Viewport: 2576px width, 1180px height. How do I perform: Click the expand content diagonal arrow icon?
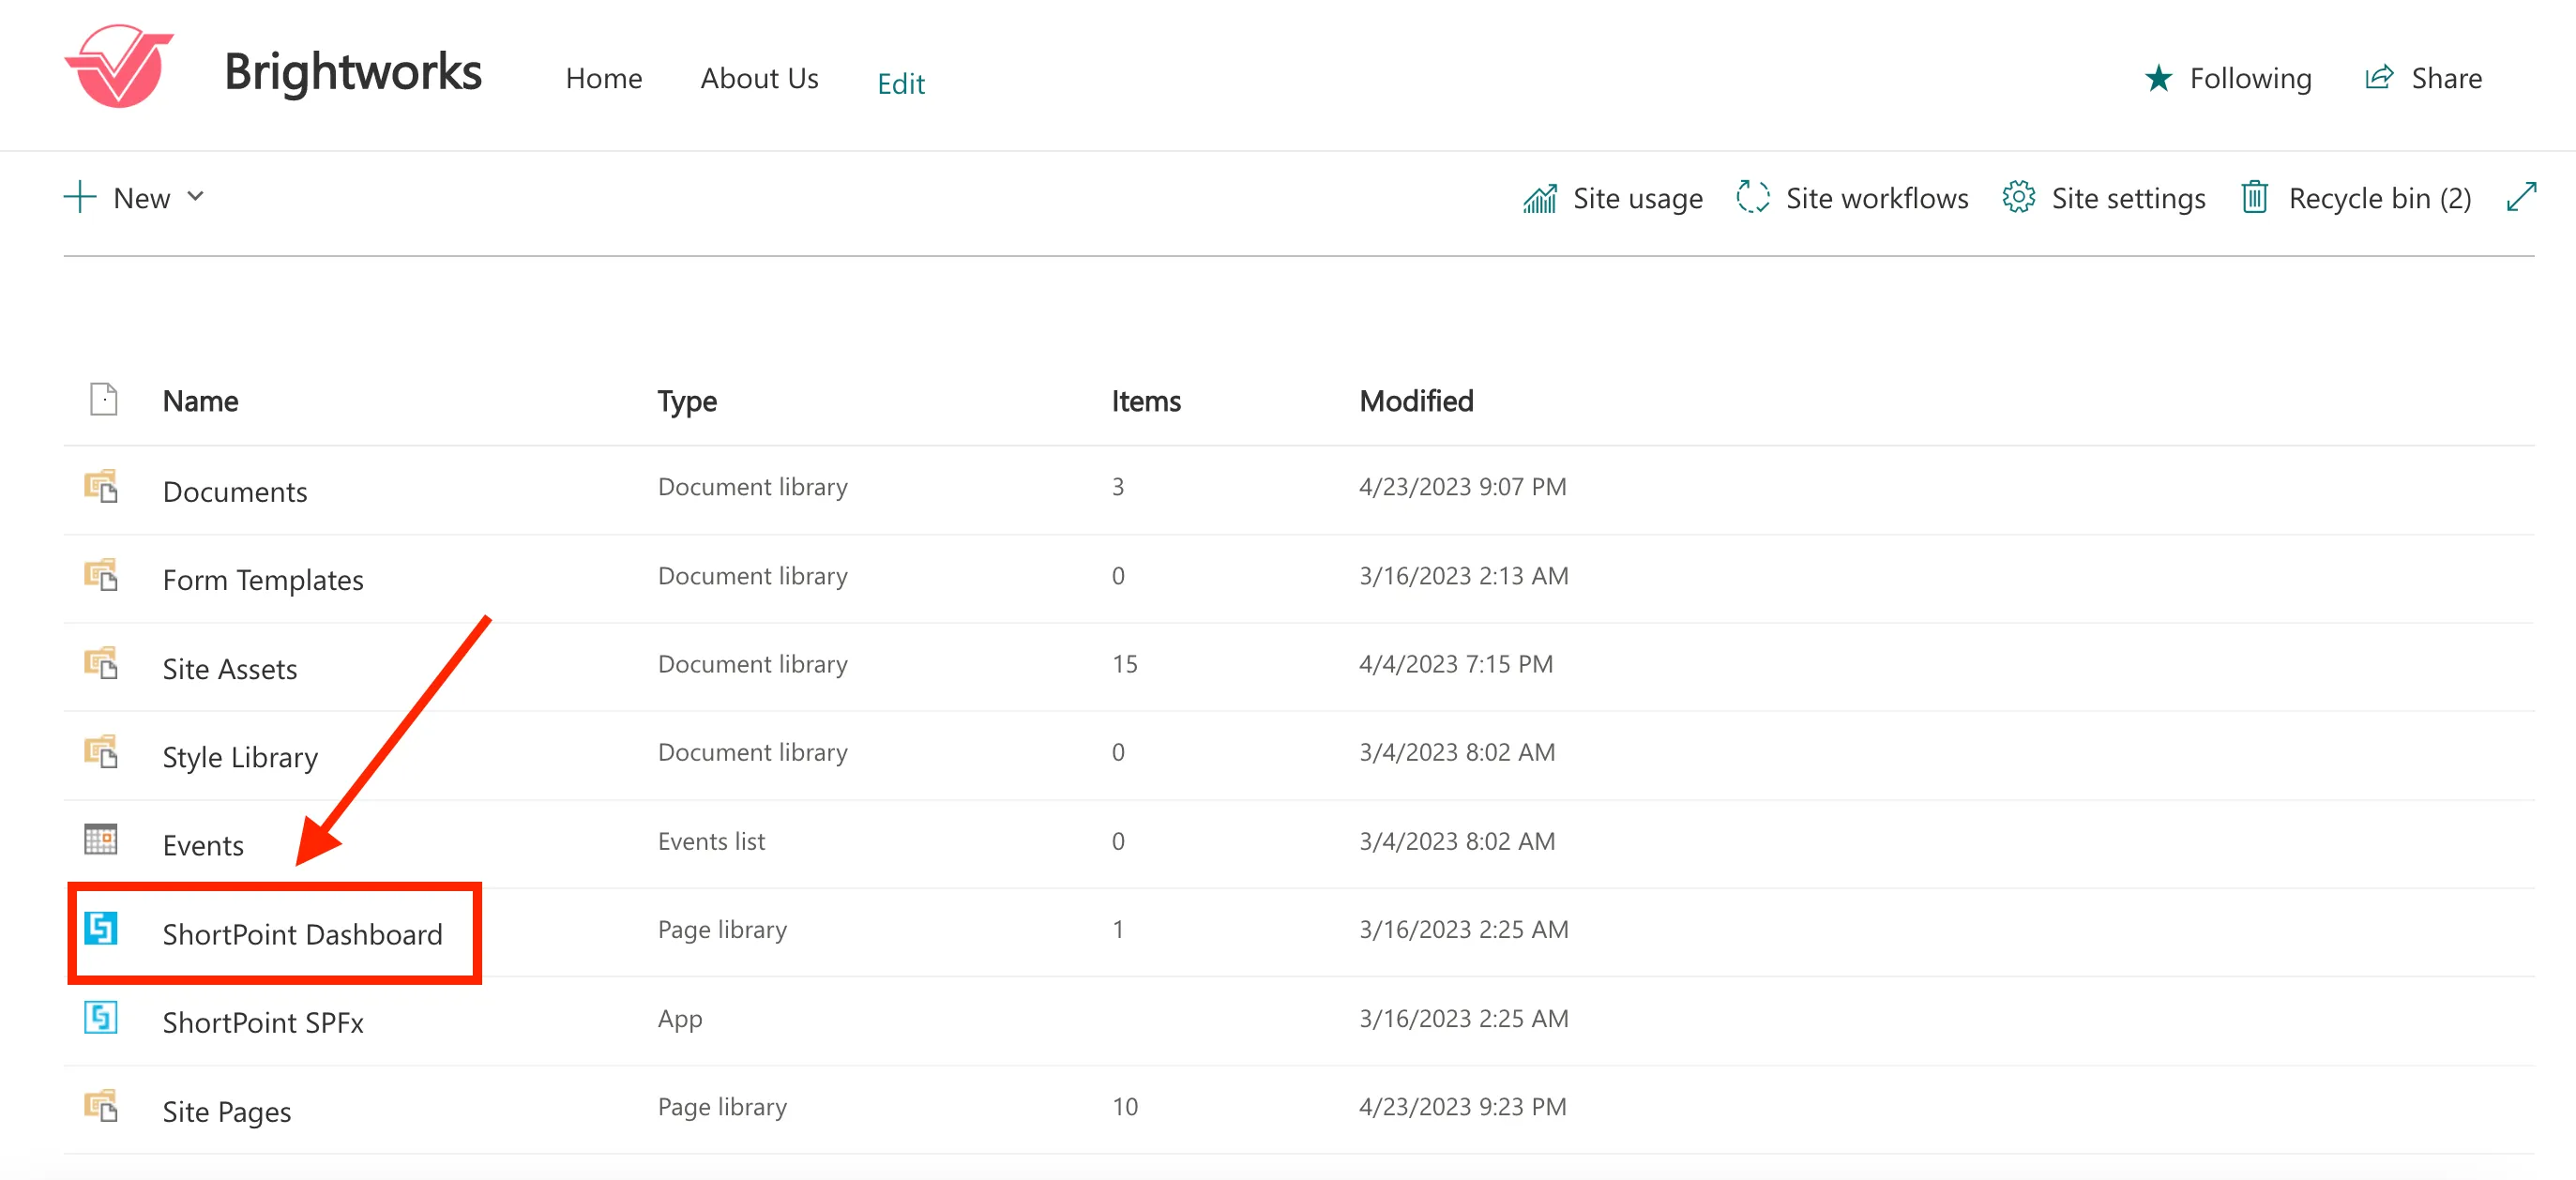click(2522, 197)
